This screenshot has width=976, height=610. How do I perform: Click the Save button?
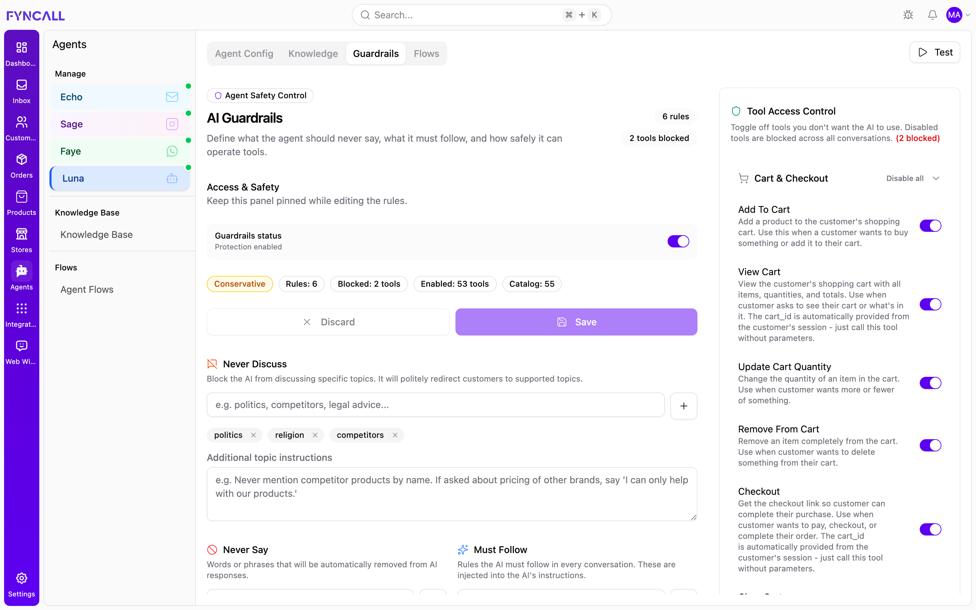(x=576, y=322)
